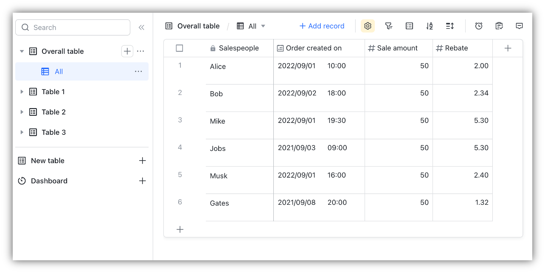Adjust the row height setting
Image resolution: width=545 pixels, height=273 pixels.
(449, 26)
